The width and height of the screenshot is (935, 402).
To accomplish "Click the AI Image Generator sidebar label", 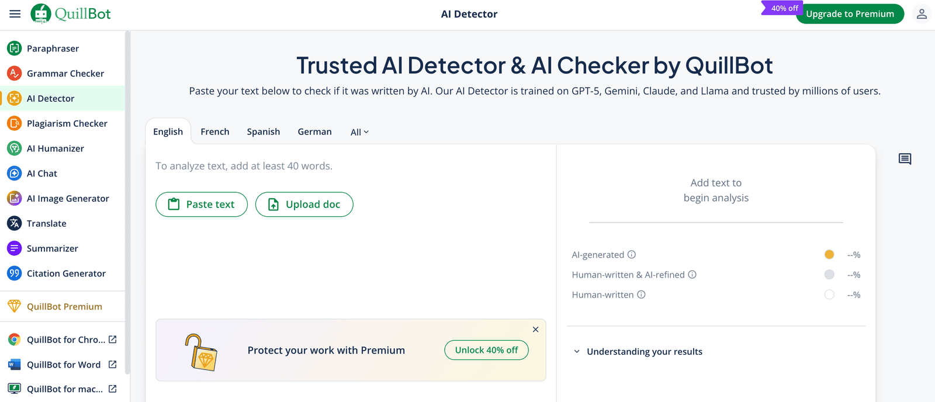I will (x=68, y=199).
